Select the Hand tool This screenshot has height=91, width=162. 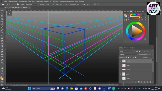tap(2, 68)
